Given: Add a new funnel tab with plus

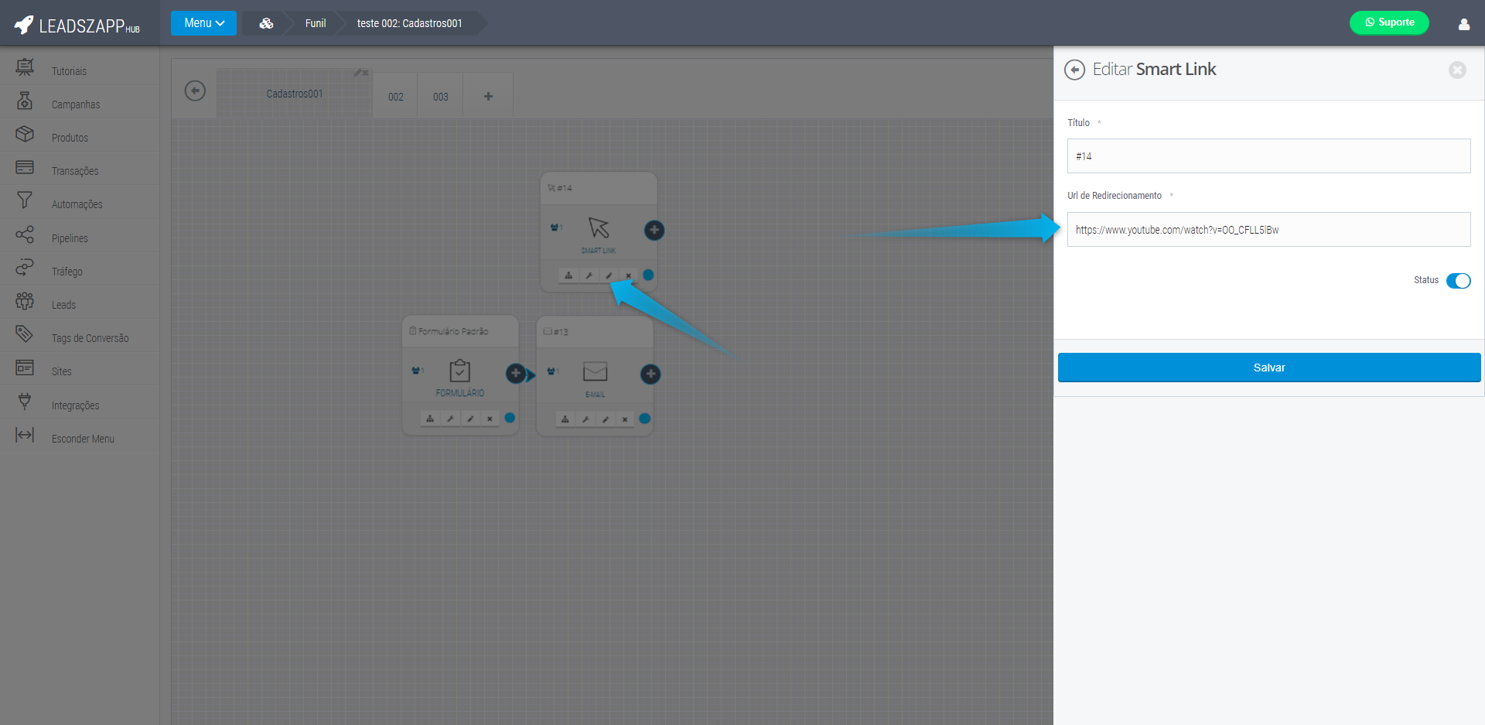Looking at the screenshot, I should click(x=488, y=97).
